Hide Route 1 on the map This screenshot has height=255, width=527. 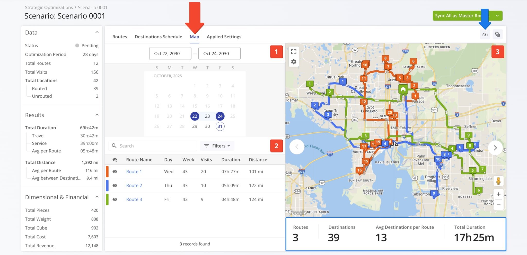click(x=115, y=172)
